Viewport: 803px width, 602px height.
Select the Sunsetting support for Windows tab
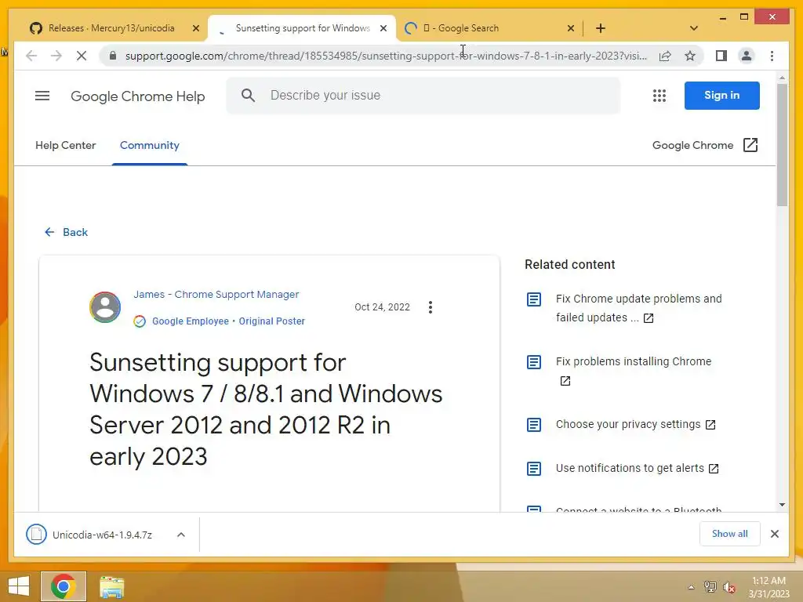tap(302, 28)
